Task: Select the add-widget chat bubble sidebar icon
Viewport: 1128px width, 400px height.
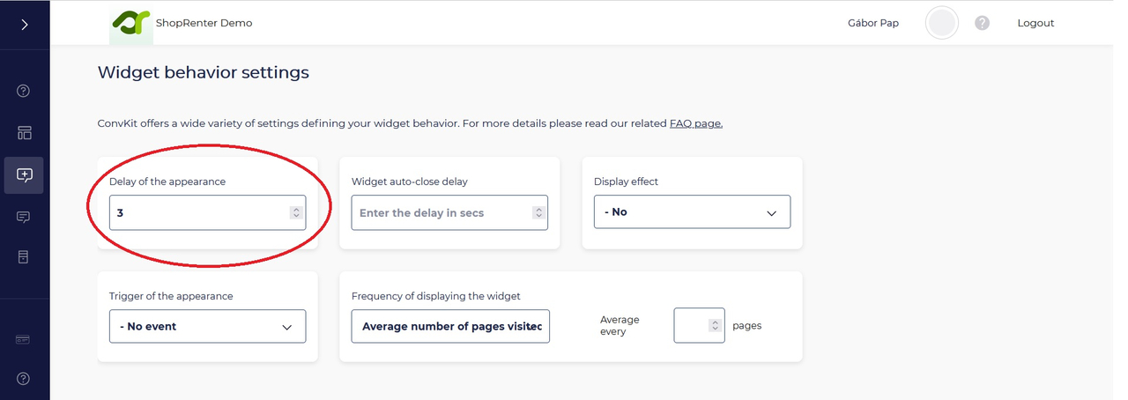Action: 24,174
